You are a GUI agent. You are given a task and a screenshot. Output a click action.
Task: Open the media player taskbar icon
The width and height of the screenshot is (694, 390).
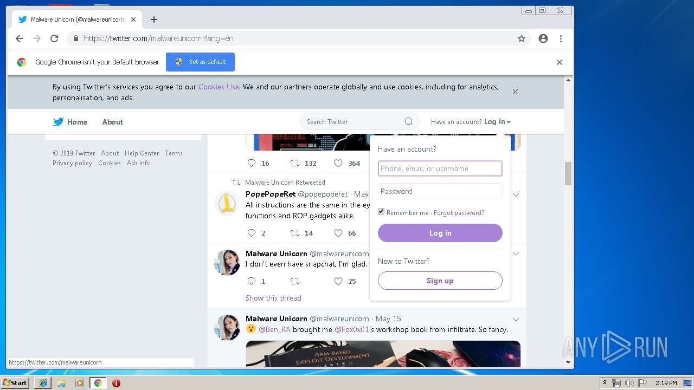(x=80, y=382)
